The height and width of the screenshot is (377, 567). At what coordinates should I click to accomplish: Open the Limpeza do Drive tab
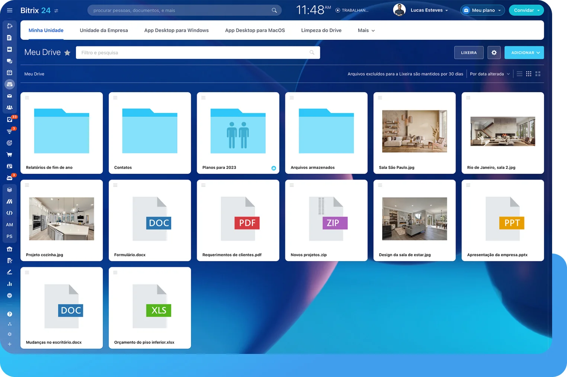coord(321,30)
